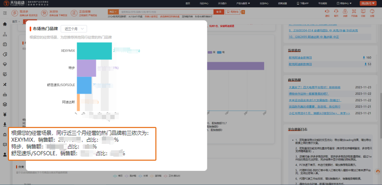Viewport: 382px width, 185px height.
Task: Open the sidebar price tag icon
Action: (5, 54)
